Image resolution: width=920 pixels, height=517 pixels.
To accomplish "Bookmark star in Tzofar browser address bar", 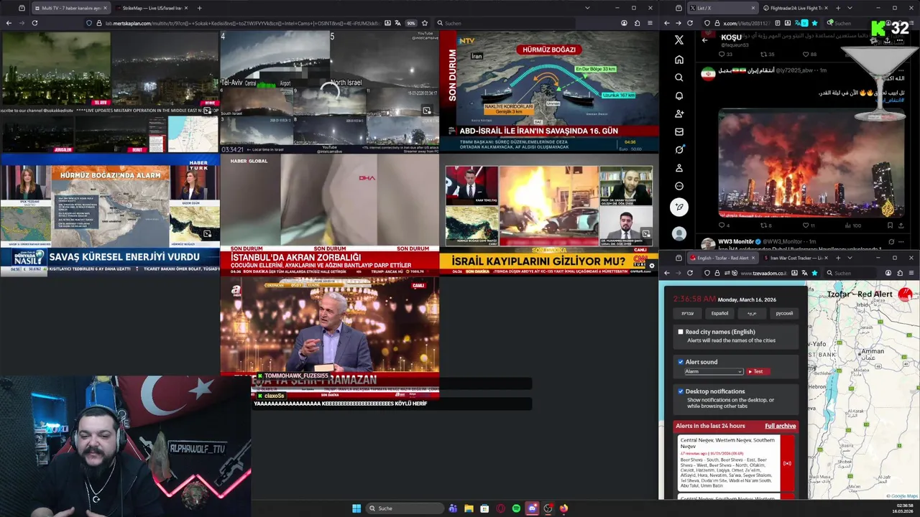I will pyautogui.click(x=814, y=273).
